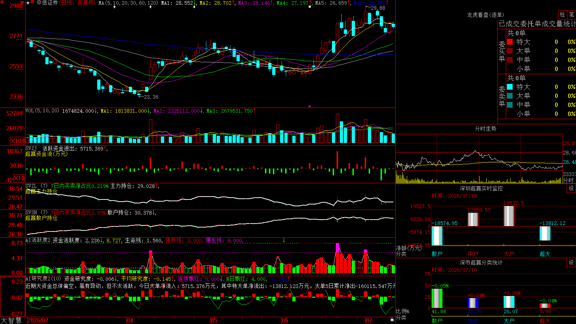Click the teal 中单 sell-order swatch
576x324 pixels.
click(x=510, y=105)
